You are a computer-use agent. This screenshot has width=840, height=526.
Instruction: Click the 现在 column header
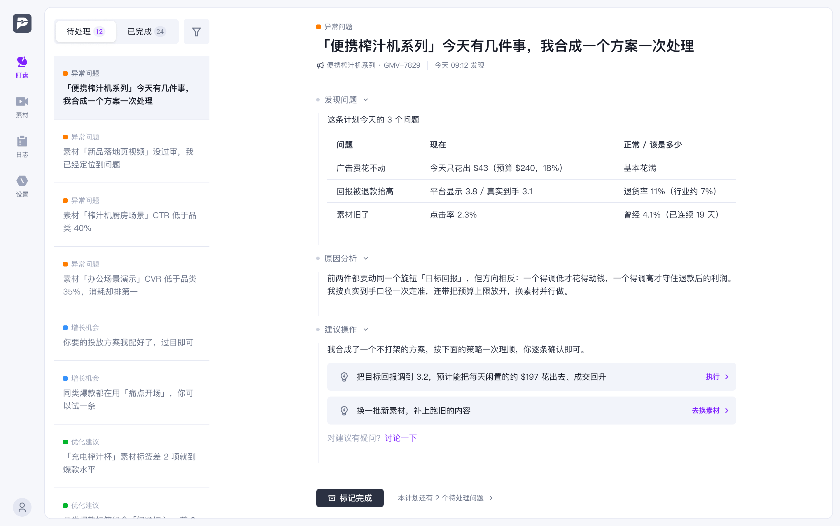click(x=438, y=145)
